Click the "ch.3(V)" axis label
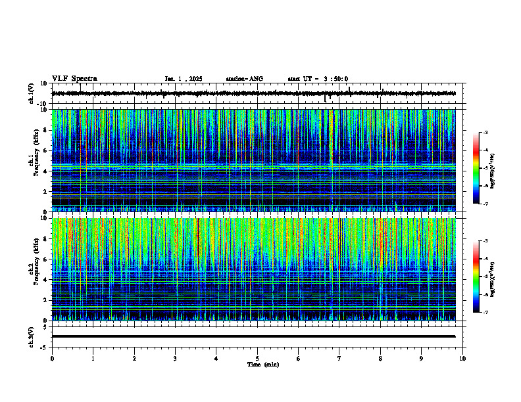The width and height of the screenshot is (521, 402). (x=31, y=337)
